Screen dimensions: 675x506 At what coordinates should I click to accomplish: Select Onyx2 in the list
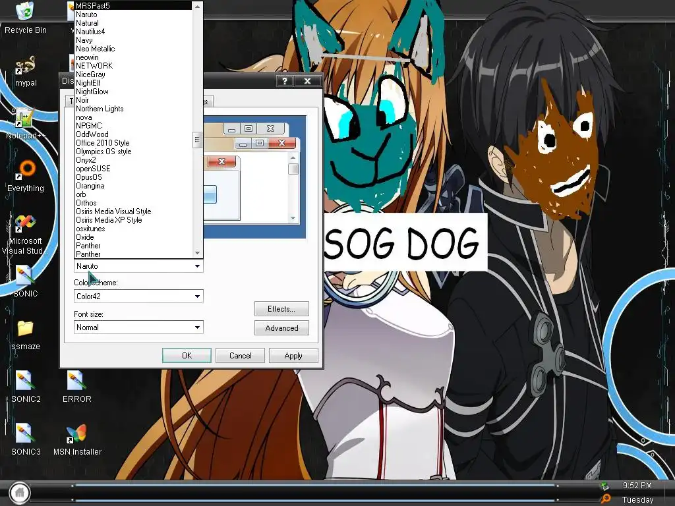pyautogui.click(x=133, y=160)
